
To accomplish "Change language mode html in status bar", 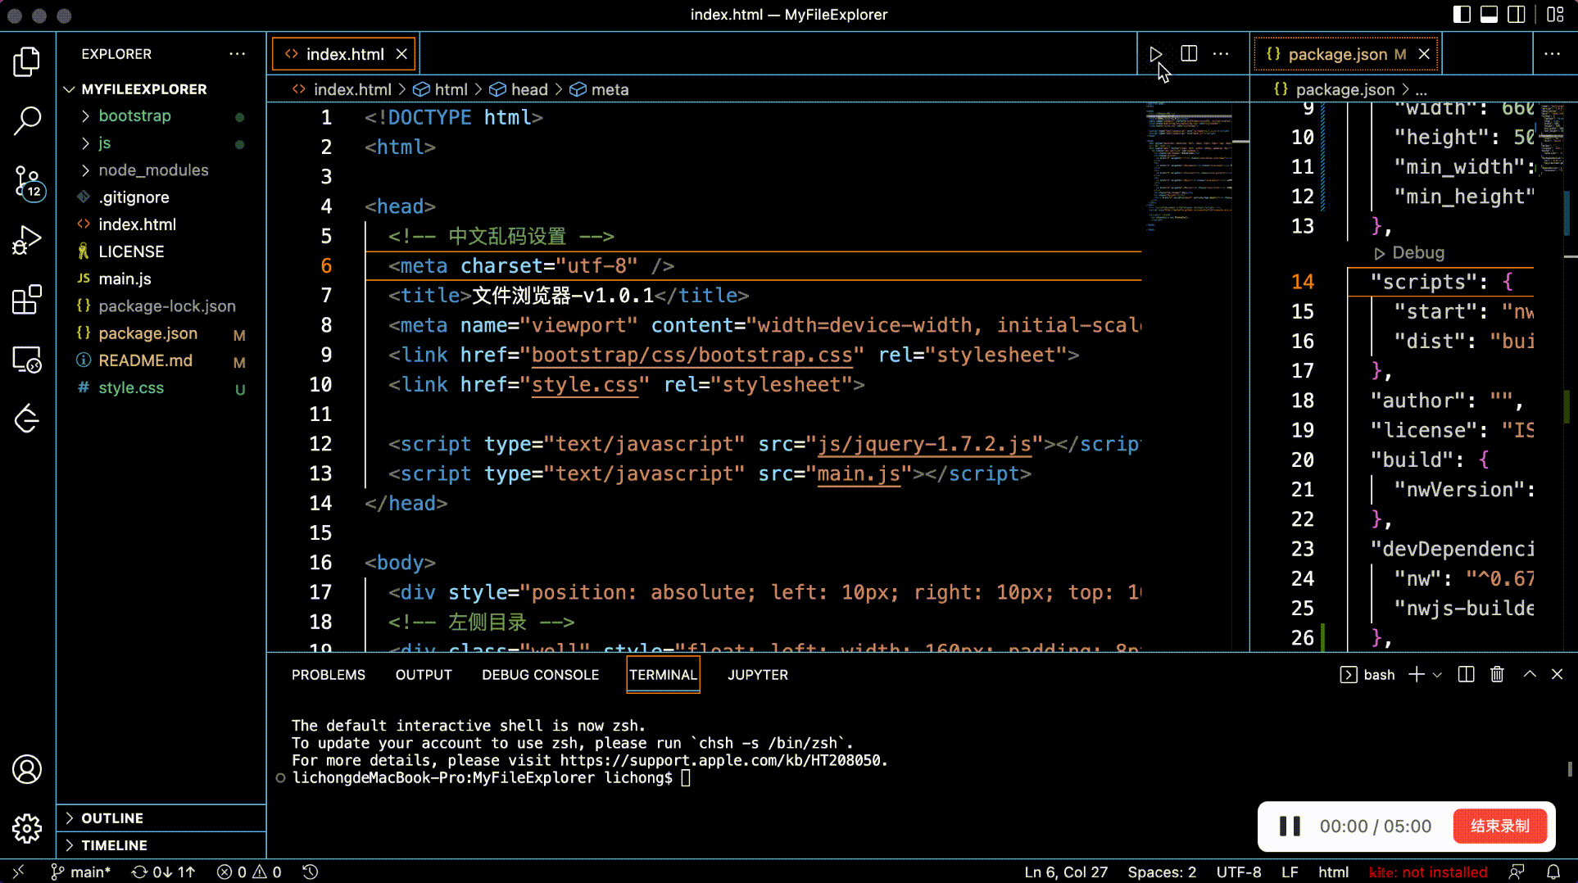I will point(1333,872).
